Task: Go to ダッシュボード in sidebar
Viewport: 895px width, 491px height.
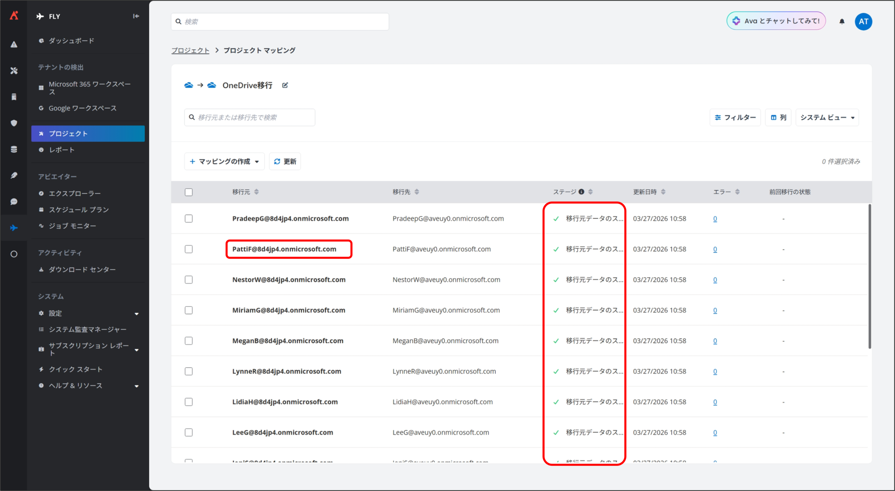Action: point(71,41)
